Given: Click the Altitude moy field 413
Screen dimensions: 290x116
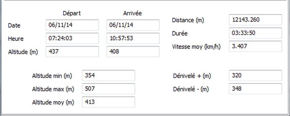Looking at the screenshot, I should coord(108,102).
